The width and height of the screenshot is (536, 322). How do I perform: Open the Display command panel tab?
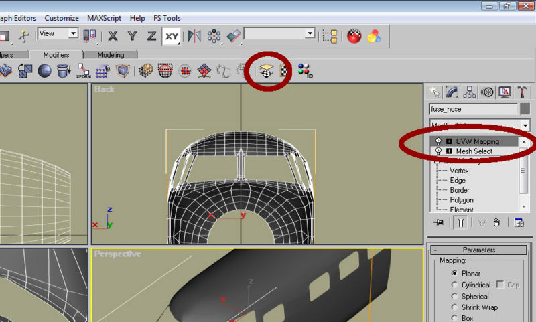(x=505, y=92)
